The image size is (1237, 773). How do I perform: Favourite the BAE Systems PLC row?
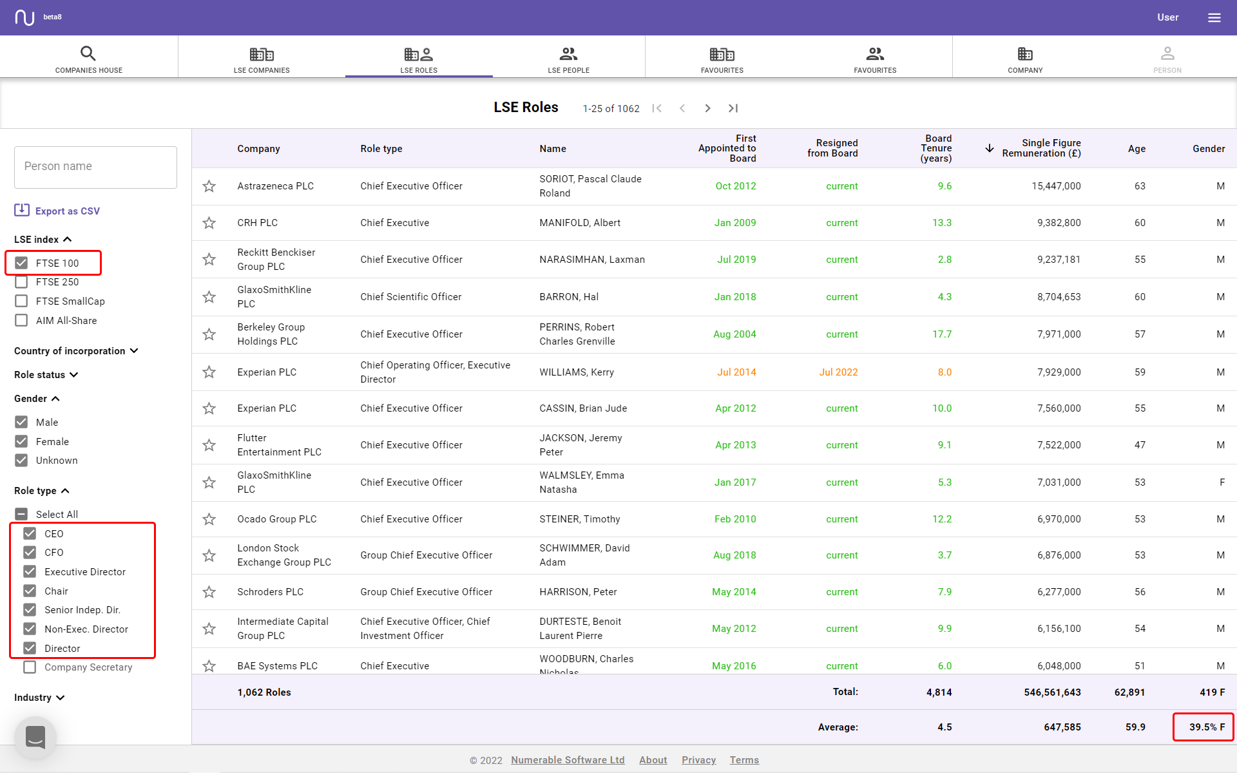coord(209,666)
